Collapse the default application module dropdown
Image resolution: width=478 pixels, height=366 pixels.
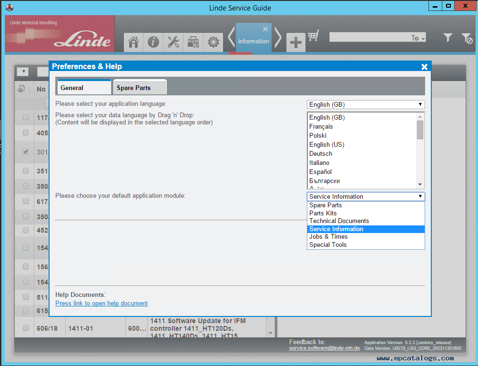366,196
